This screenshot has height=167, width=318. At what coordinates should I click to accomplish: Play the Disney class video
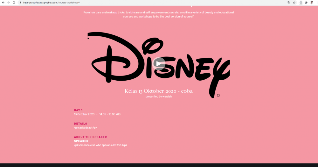pos(159,64)
